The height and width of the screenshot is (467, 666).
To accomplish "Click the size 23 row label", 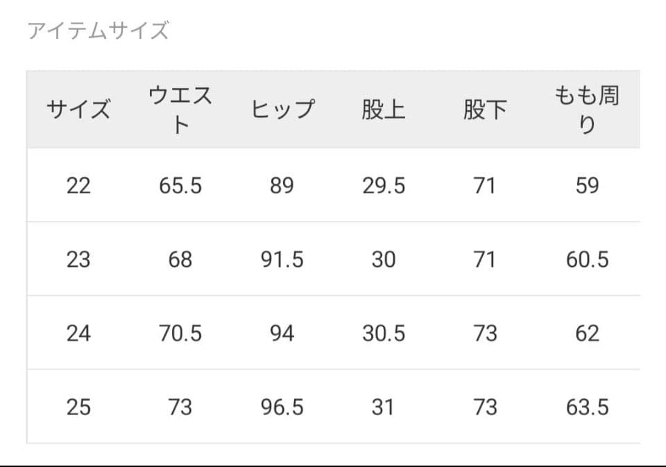I will [x=78, y=259].
